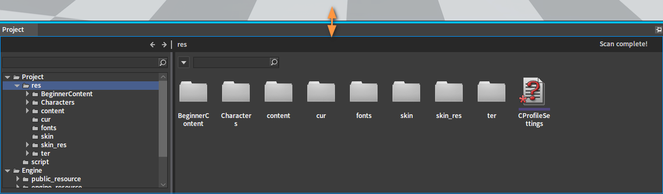
Task: Collapse the Project tree node
Action: pyautogui.click(x=7, y=77)
